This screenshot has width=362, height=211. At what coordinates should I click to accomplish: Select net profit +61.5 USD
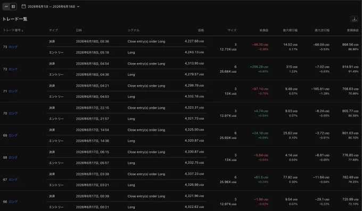[261, 178]
